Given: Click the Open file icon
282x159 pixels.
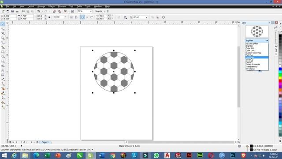Looking at the screenshot, I should [8, 11].
